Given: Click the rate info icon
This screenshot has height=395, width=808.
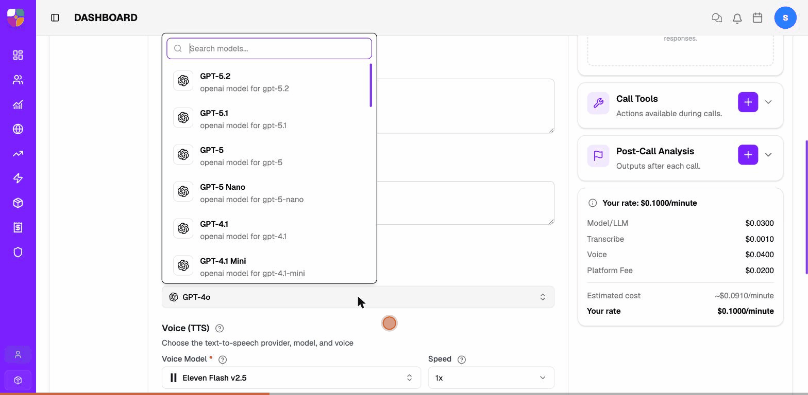Looking at the screenshot, I should point(593,203).
